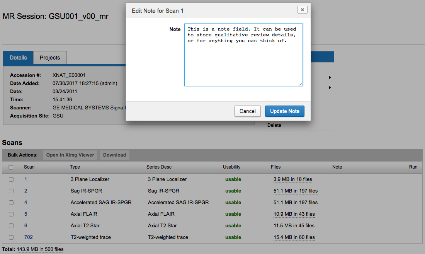Toggle the select-all scans checkbox
The width and height of the screenshot is (425, 254).
(11, 167)
